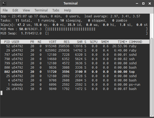Click the MiB Swap usage bar

click(x=96, y=33)
